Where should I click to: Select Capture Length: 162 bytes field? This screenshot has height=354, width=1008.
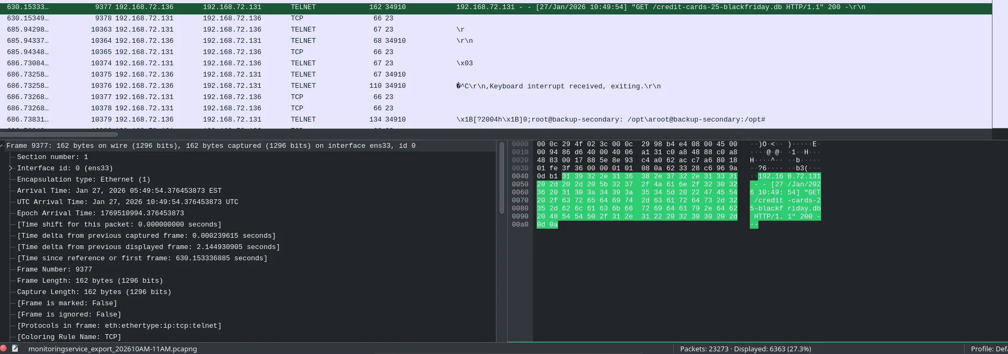tap(94, 292)
